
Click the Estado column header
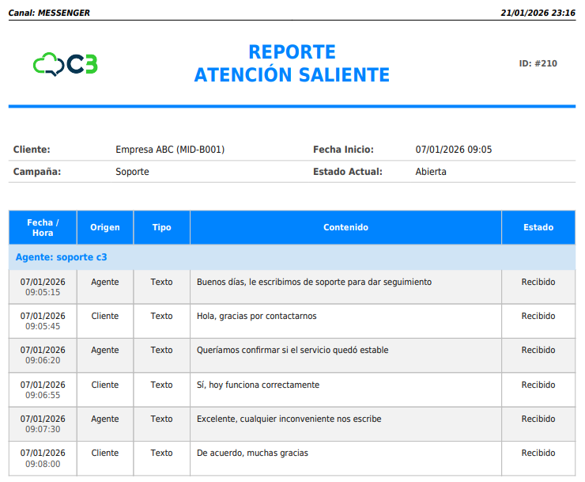point(538,228)
